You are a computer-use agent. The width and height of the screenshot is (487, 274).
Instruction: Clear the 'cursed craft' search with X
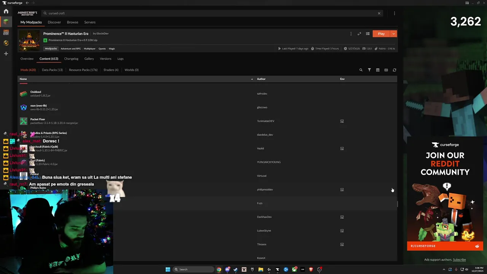379,13
